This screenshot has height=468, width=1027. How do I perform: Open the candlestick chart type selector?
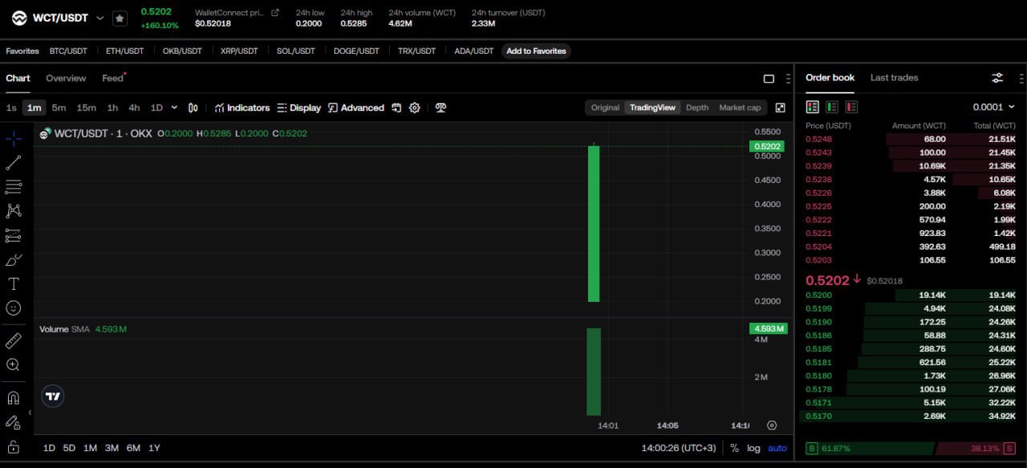tap(193, 108)
